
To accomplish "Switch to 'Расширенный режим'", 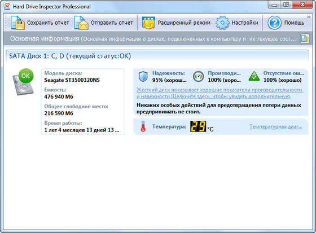I will click(184, 23).
